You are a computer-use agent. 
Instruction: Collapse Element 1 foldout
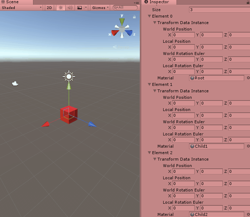(x=150, y=84)
